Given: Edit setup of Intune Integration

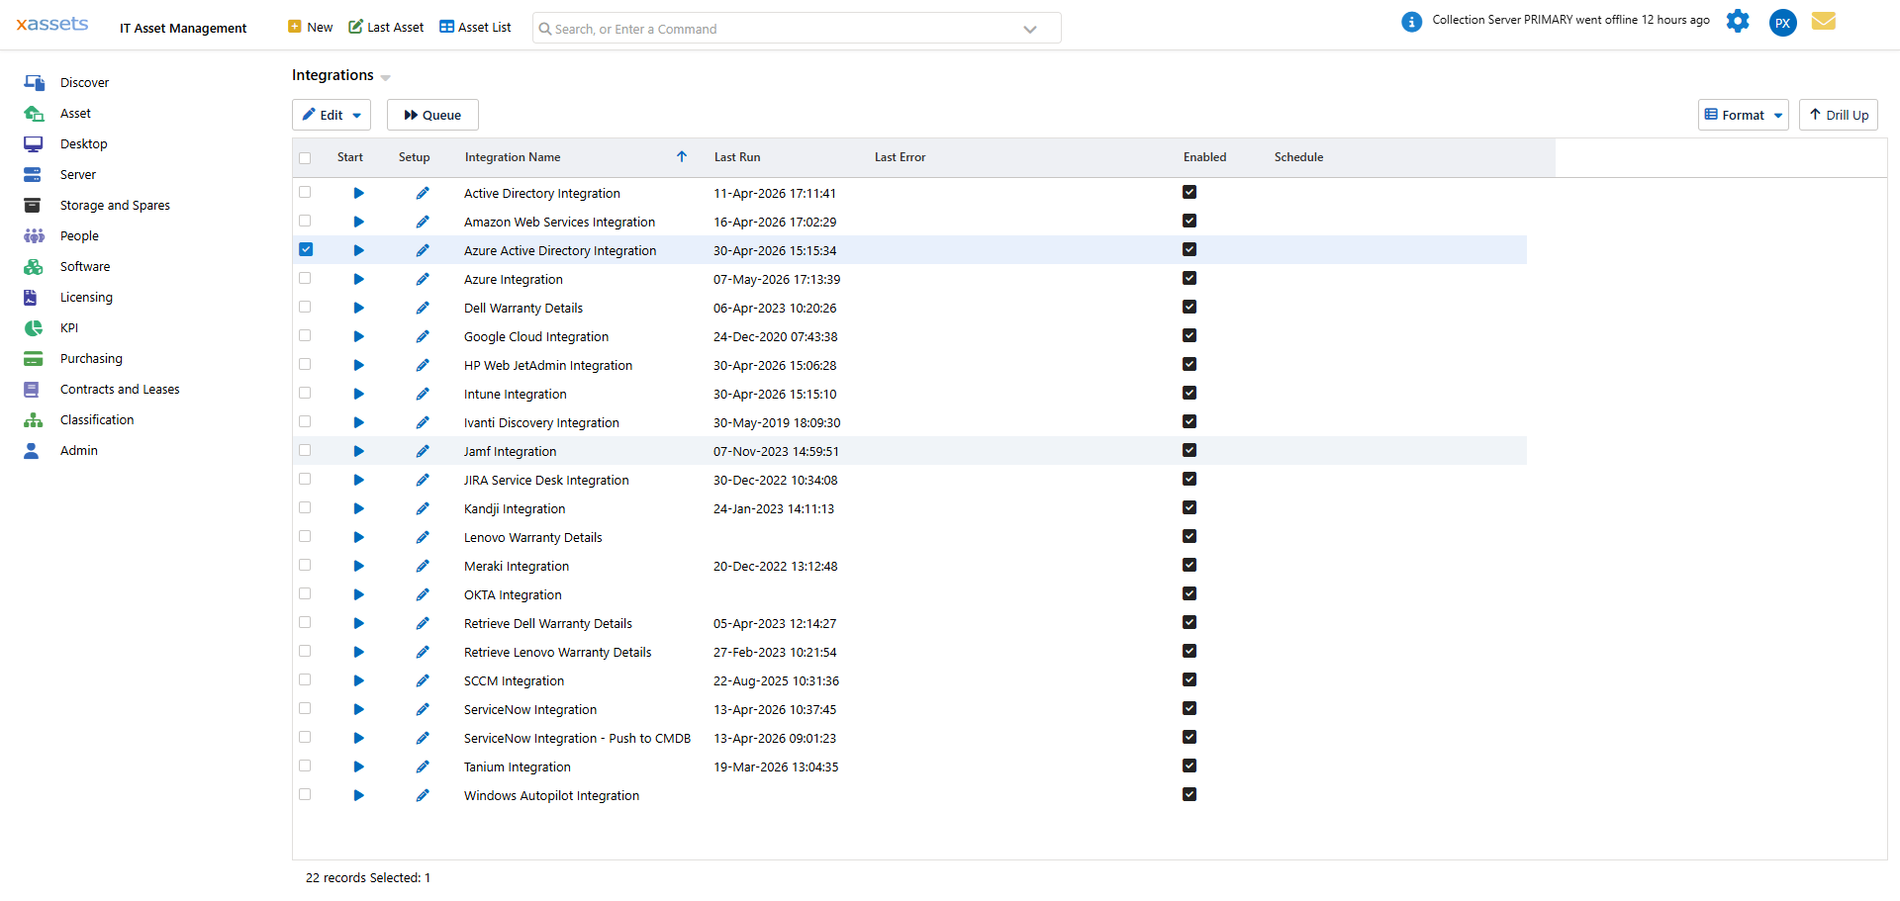Looking at the screenshot, I should (423, 395).
